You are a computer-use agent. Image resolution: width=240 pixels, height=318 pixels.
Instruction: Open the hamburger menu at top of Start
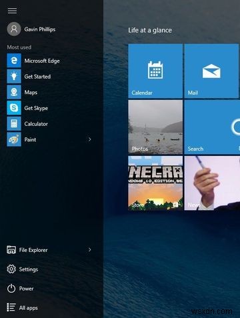pyautogui.click(x=12, y=11)
